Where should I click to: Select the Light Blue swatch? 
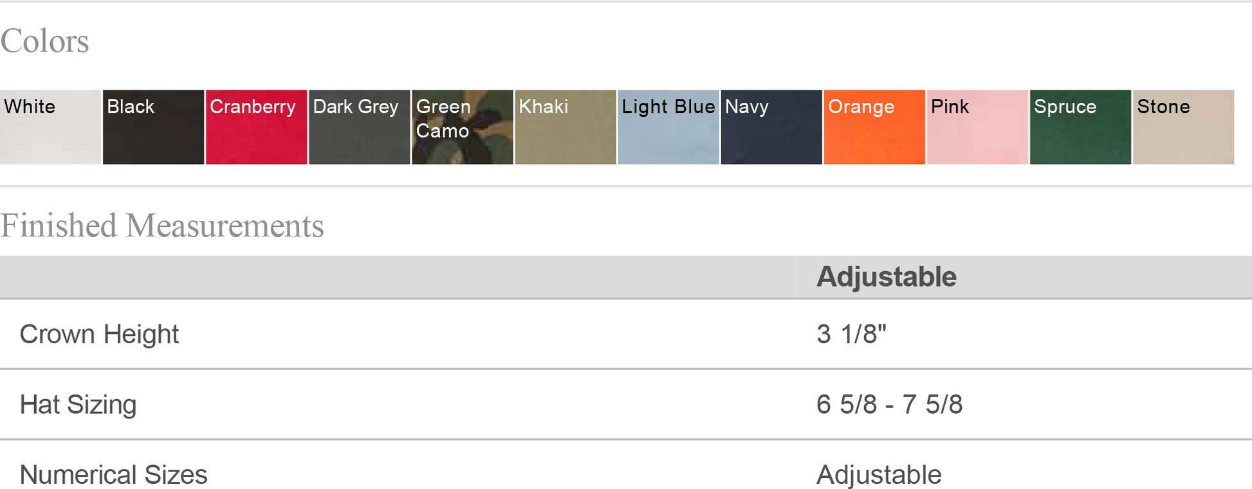coord(668,127)
